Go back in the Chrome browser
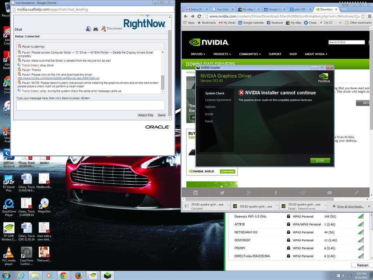This screenshot has height=280, width=373. [x=186, y=16]
